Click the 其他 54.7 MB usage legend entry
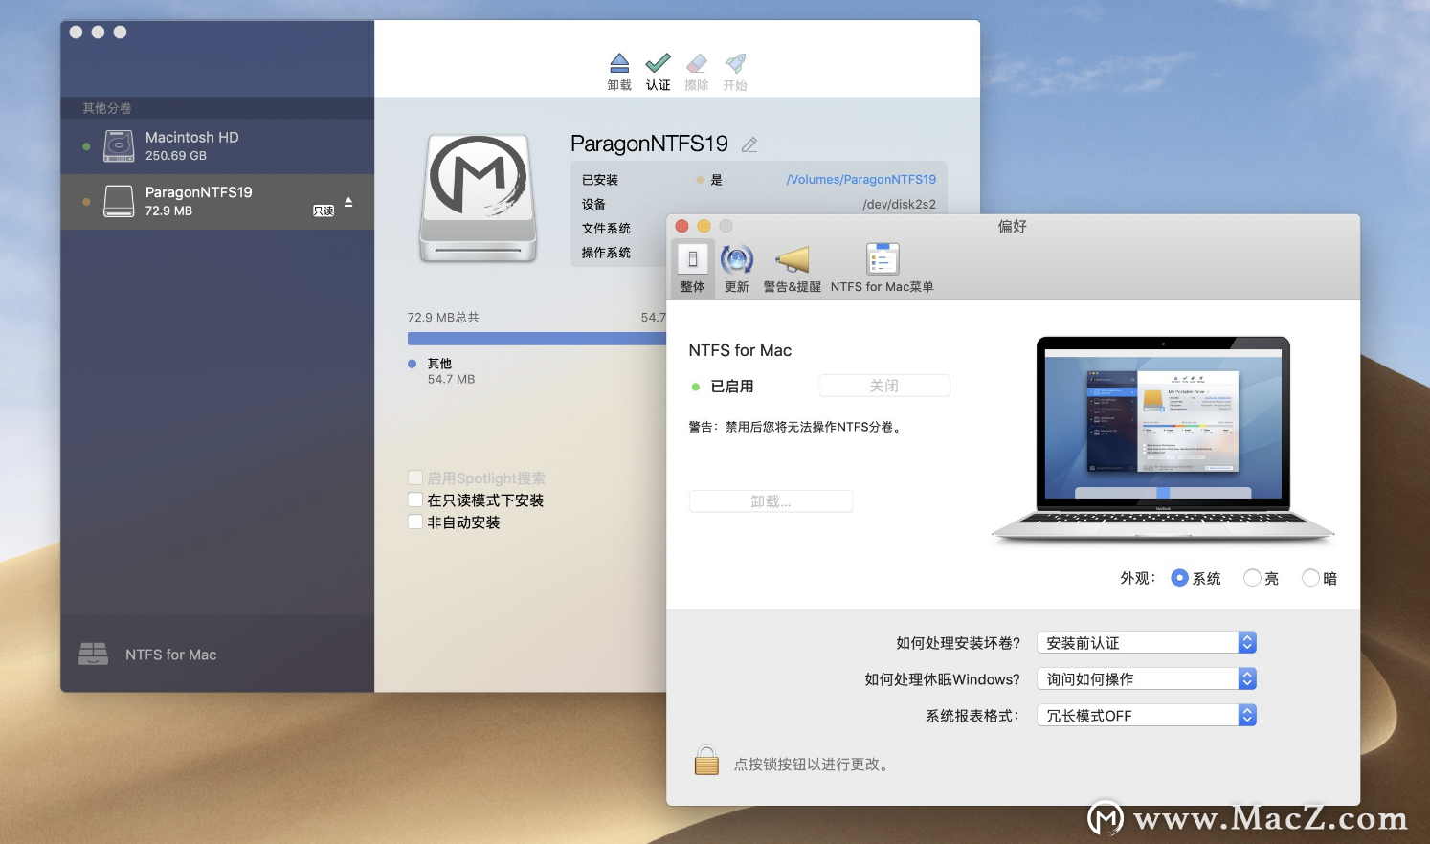This screenshot has width=1430, height=844. 441,371
